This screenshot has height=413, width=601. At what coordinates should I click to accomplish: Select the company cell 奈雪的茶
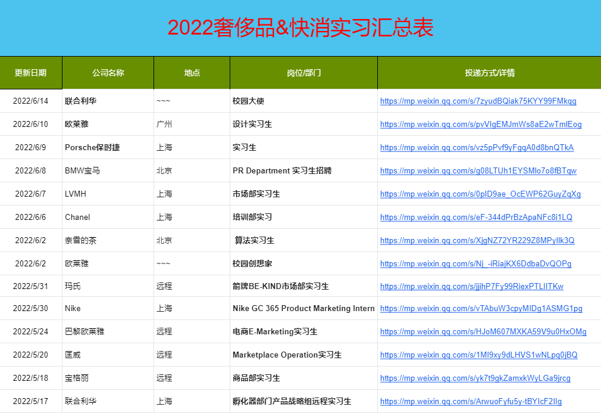point(108,240)
